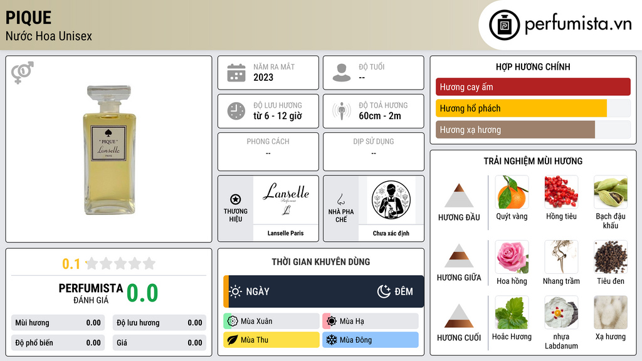Select the Xạ hương note image
The image size is (642, 361).
(611, 313)
